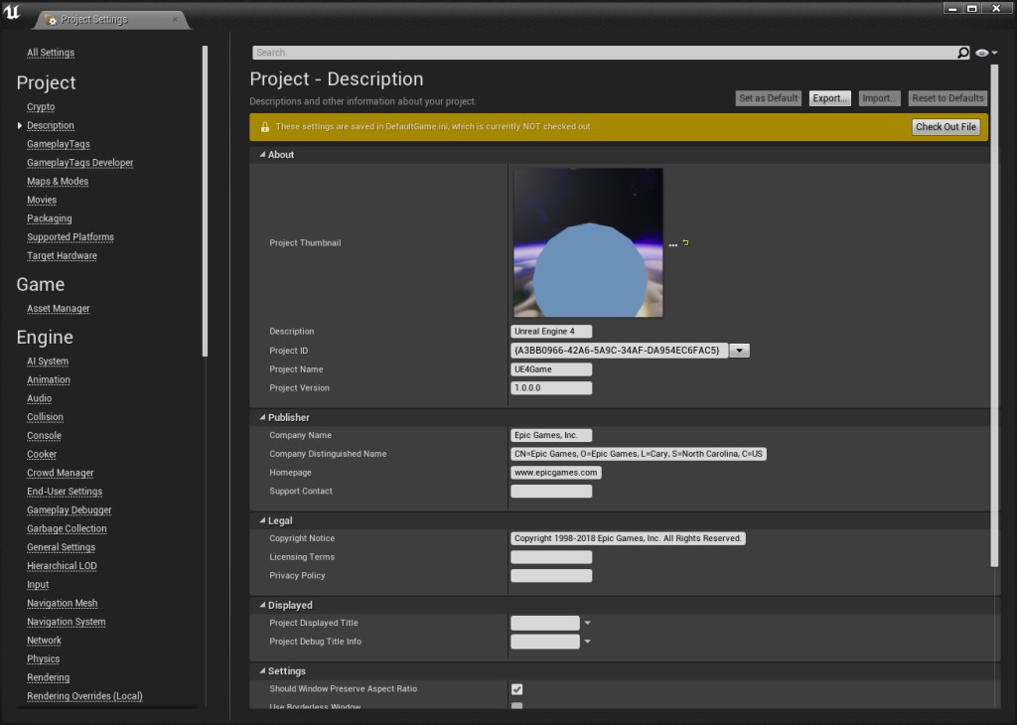Open view options eye icon menu
This screenshot has height=725, width=1017.
986,53
